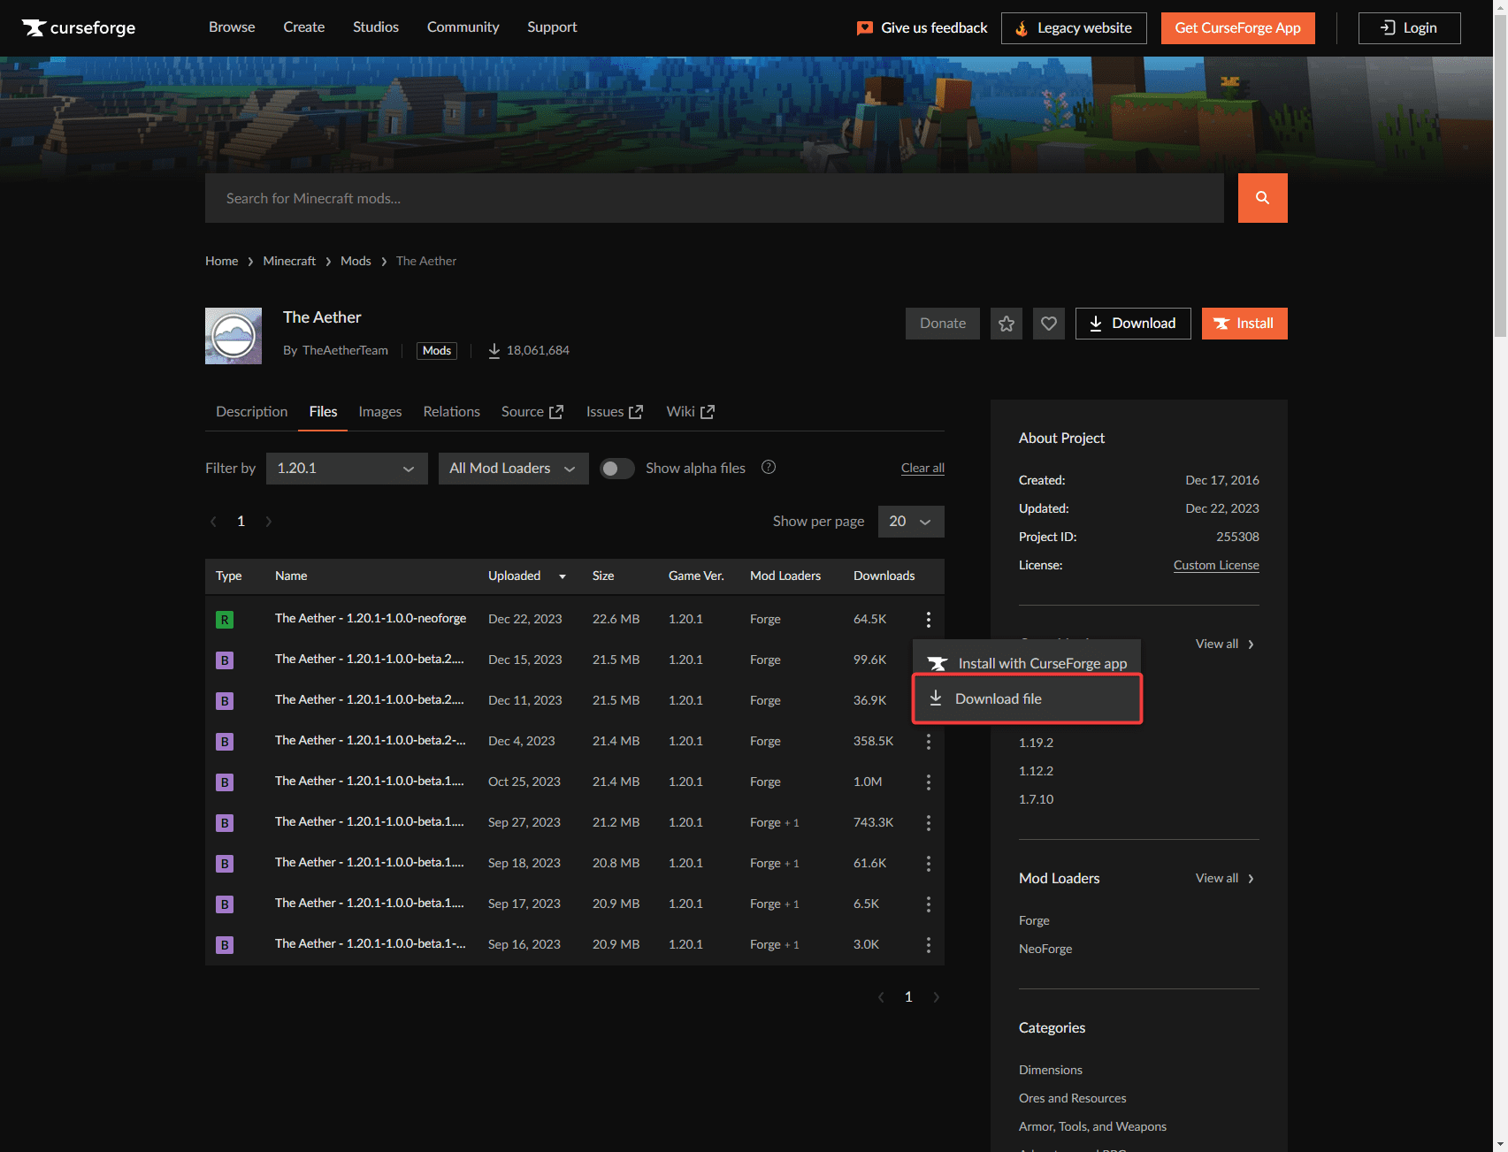Select the Files tab
Image resolution: width=1508 pixels, height=1152 pixels.
pyautogui.click(x=323, y=412)
